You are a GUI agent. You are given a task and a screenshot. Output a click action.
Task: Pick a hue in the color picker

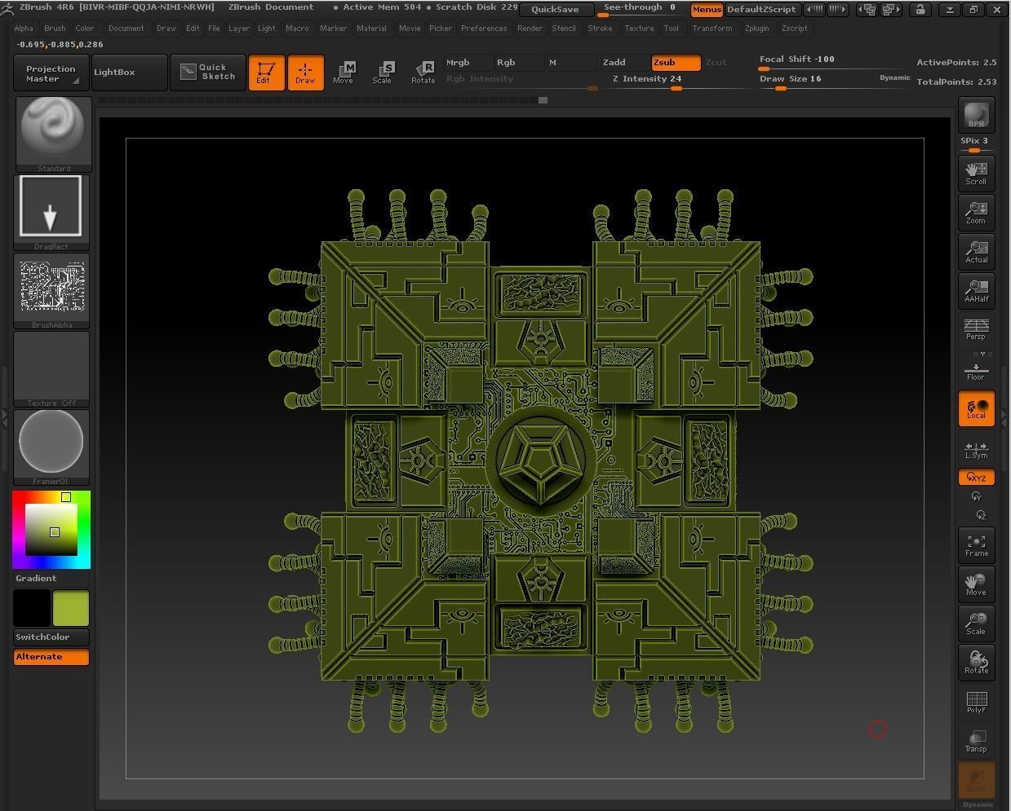51,530
